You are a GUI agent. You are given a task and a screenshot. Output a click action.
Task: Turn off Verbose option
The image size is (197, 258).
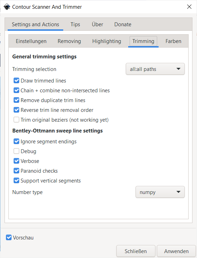[x=16, y=161]
